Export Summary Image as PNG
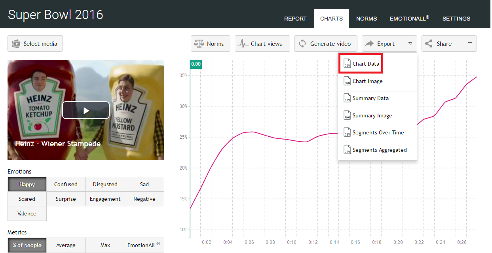This screenshot has width=492, height=253. point(377,115)
